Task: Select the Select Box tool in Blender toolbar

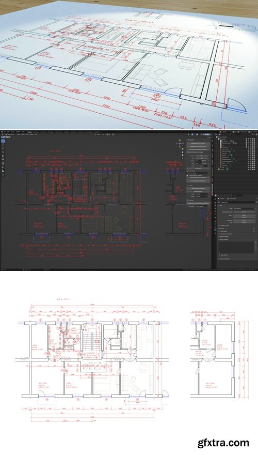Action: 3,141
